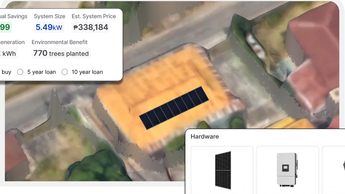Image resolution: width=345 pixels, height=194 pixels.
Task: Click the solar panel array on the roof
Action: point(174,108)
